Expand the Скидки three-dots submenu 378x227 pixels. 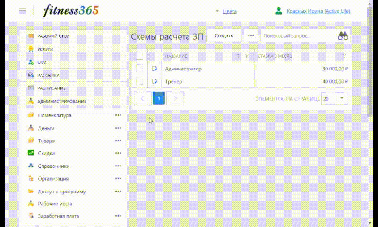tap(118, 153)
